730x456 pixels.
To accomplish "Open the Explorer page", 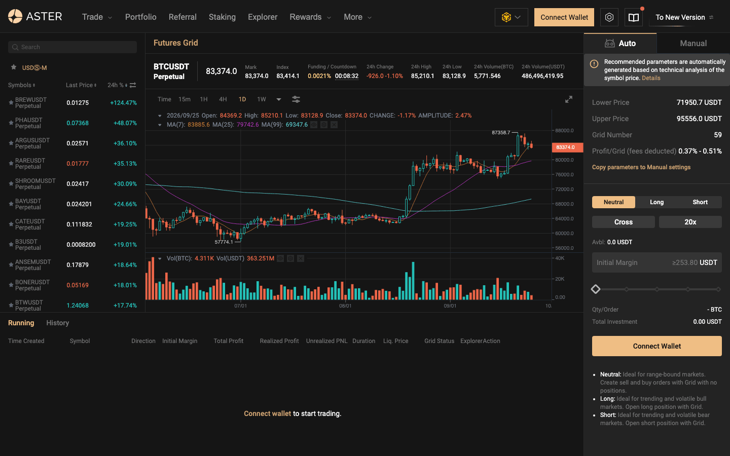I will [x=263, y=17].
